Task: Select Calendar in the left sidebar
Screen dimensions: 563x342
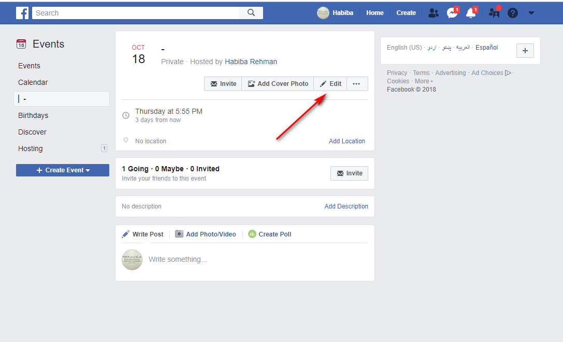Action: click(33, 82)
